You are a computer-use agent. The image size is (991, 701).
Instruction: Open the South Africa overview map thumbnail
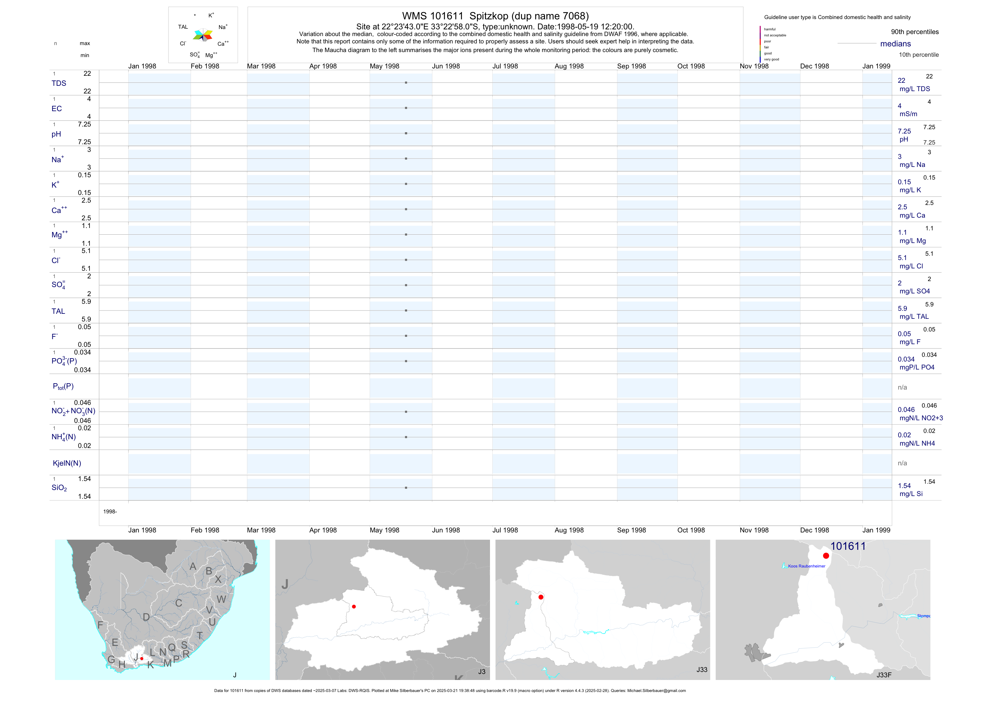pos(162,610)
